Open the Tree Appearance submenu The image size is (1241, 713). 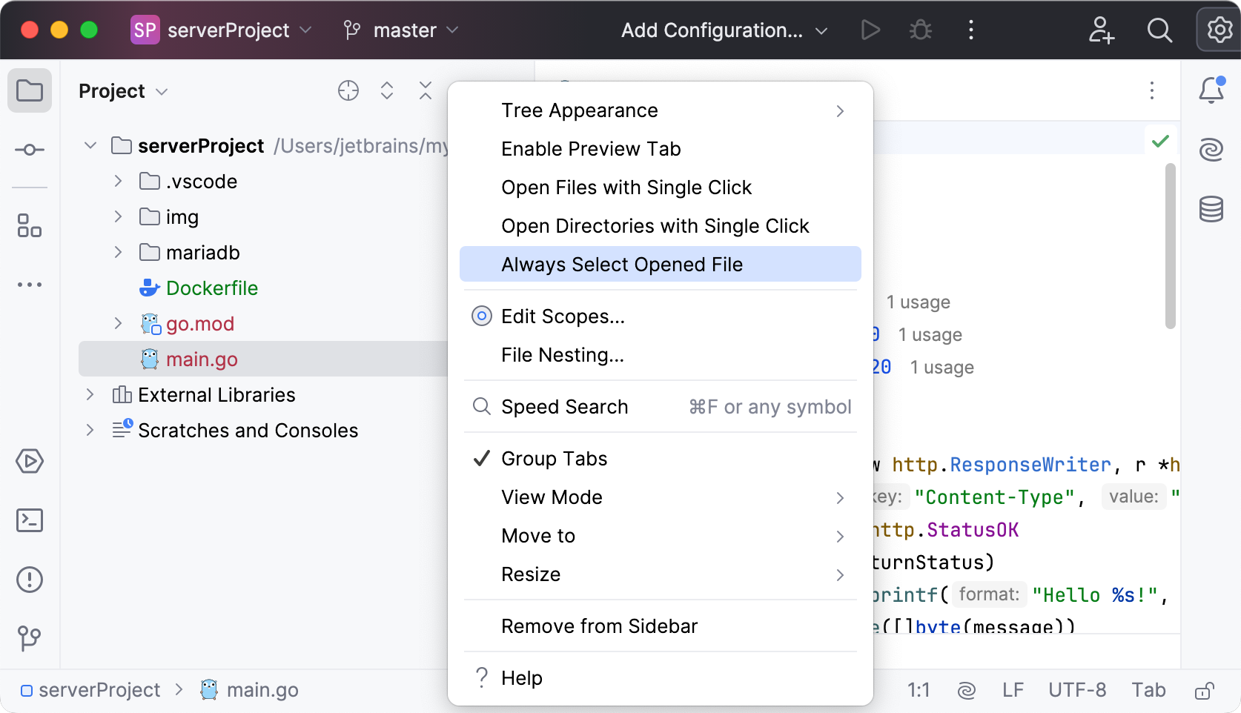[580, 110]
